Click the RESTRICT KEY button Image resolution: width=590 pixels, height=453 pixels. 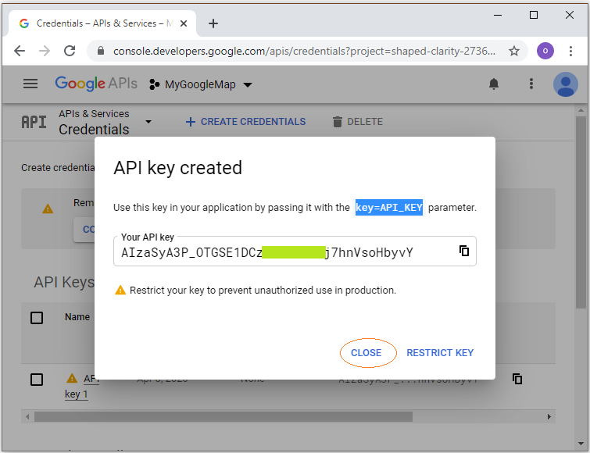(440, 352)
